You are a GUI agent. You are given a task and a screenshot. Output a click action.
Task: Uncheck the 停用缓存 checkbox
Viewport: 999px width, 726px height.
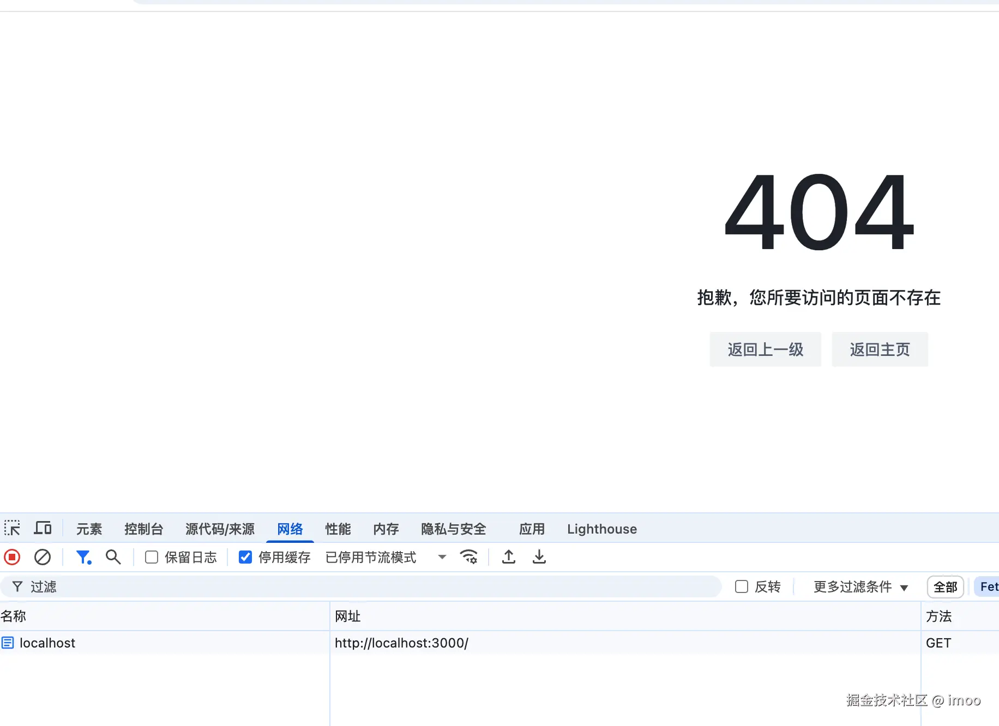pyautogui.click(x=245, y=557)
